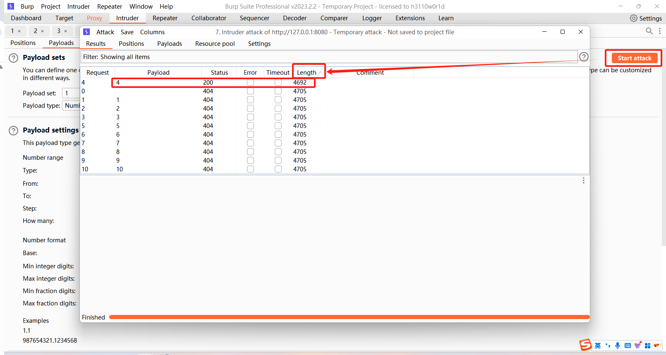The image size is (666, 355).
Task: Open the Dashboard main tab
Action: pyautogui.click(x=26, y=18)
